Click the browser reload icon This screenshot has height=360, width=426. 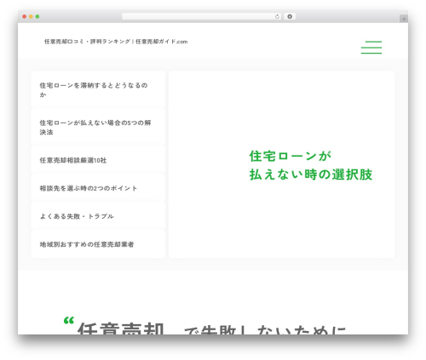pos(277,17)
